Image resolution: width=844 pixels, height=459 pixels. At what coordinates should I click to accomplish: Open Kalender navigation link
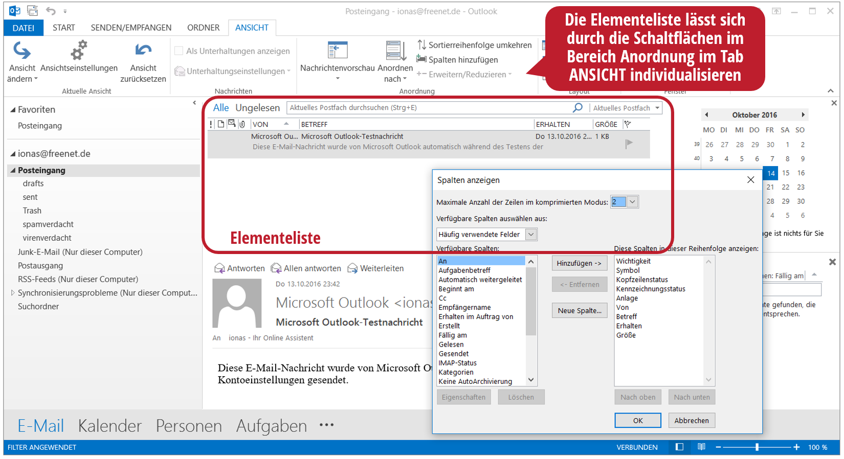click(x=109, y=425)
